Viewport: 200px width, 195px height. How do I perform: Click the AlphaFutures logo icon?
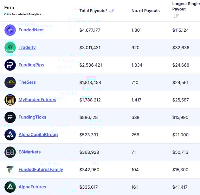[x=10, y=187]
